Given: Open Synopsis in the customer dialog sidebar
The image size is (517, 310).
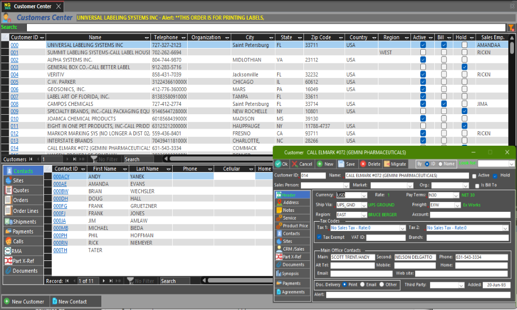Looking at the screenshot, I should [x=290, y=273].
